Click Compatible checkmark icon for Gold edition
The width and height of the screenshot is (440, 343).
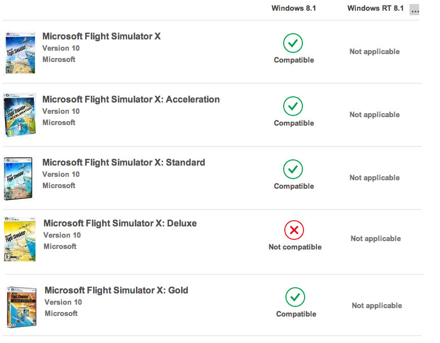pyautogui.click(x=295, y=297)
